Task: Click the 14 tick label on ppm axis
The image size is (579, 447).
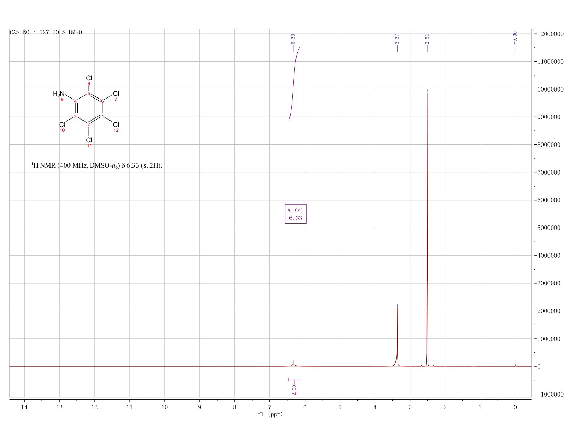Action: [24, 407]
